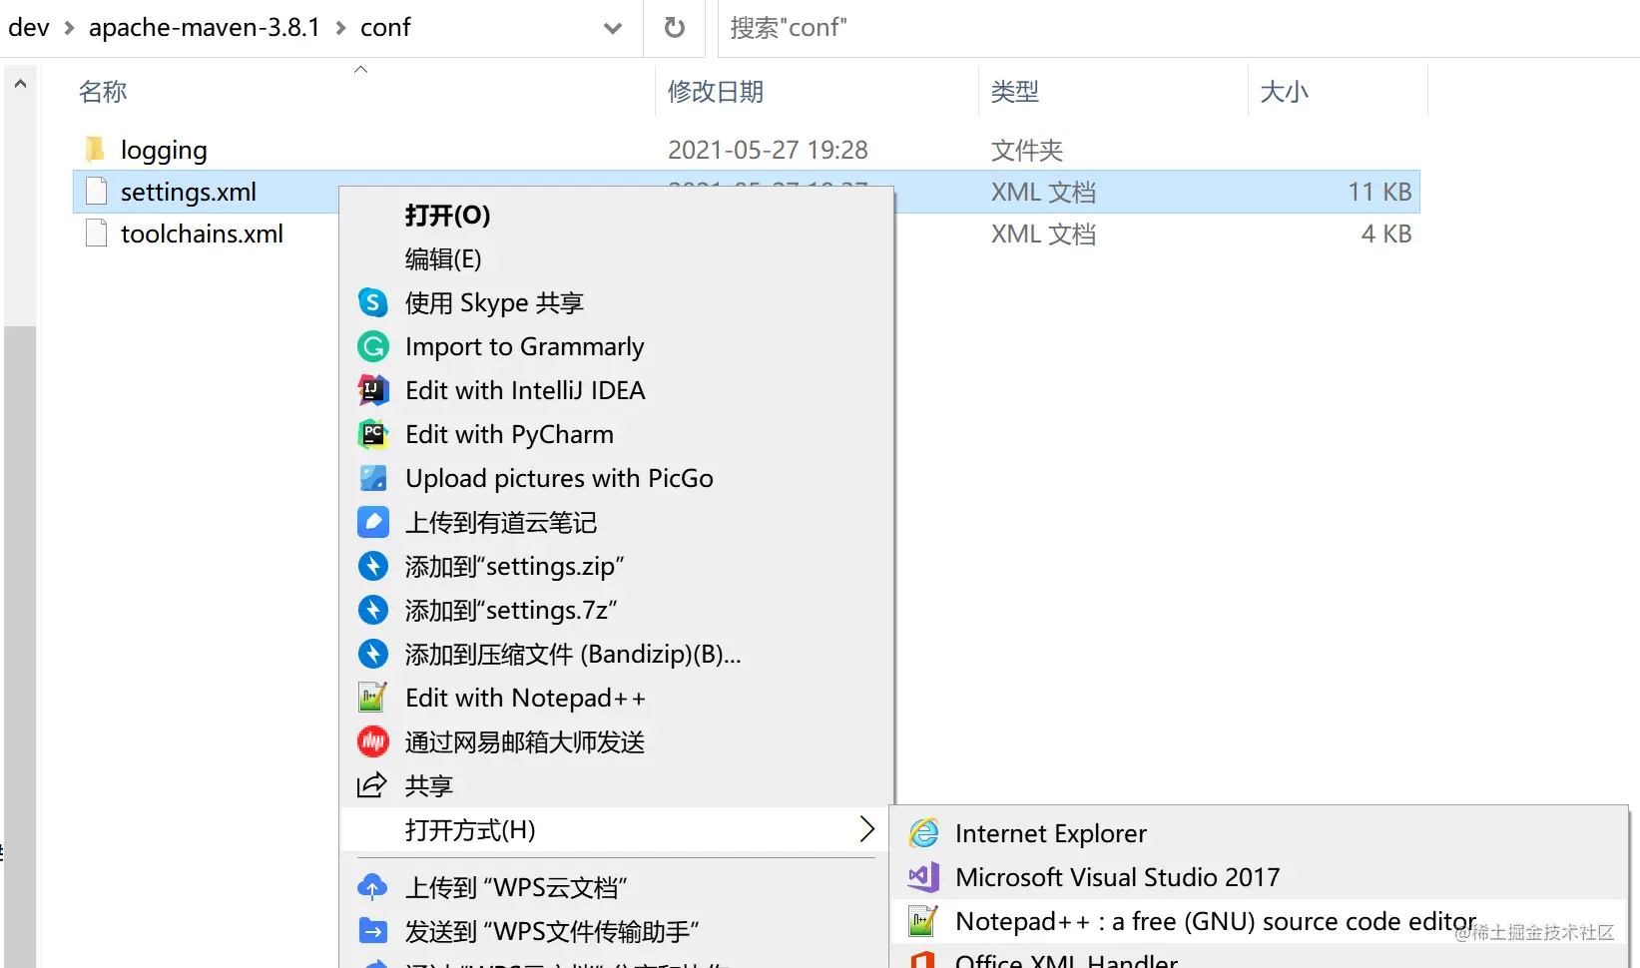Refresh the conf folder view
This screenshot has height=968, width=1640.
[x=675, y=28]
